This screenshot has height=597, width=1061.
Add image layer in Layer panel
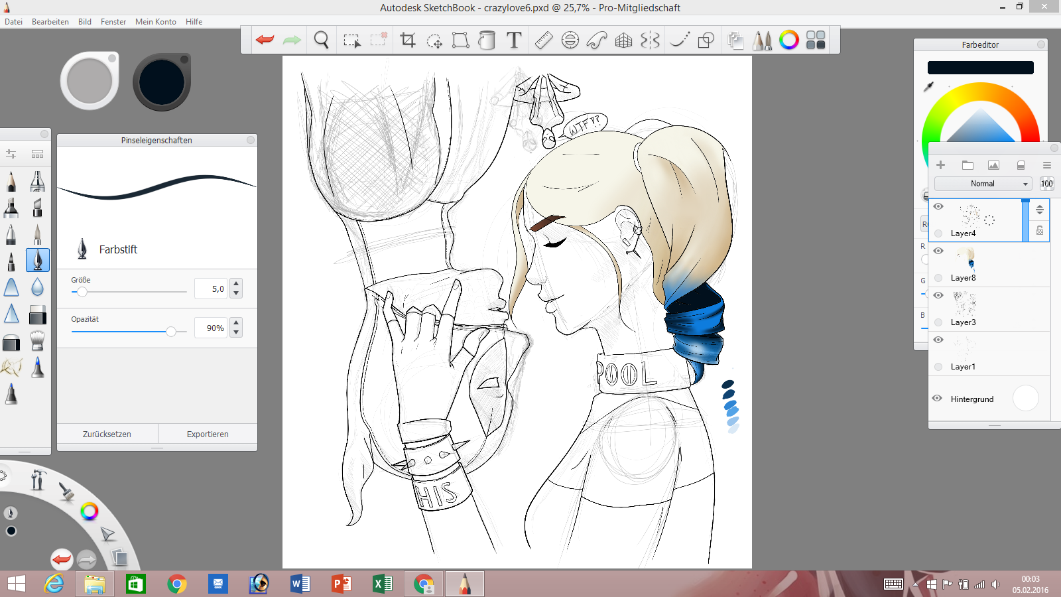point(993,165)
